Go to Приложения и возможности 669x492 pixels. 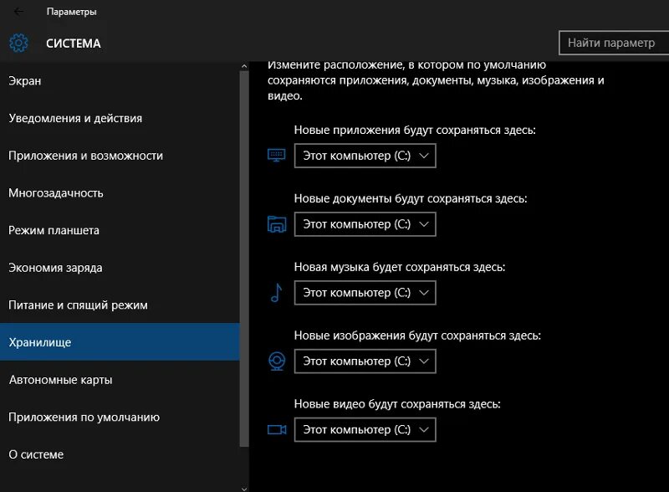(85, 156)
